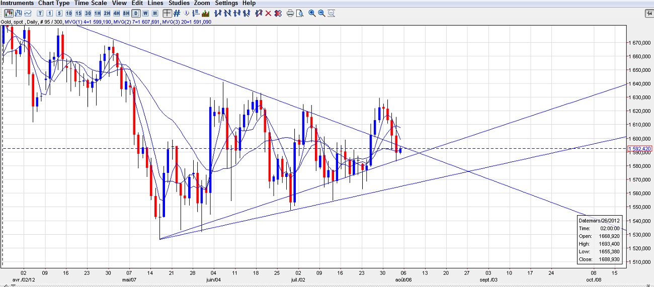The image size is (654, 287).
Task: Enable the Daily (D) timeframe button
Action: (136, 13)
